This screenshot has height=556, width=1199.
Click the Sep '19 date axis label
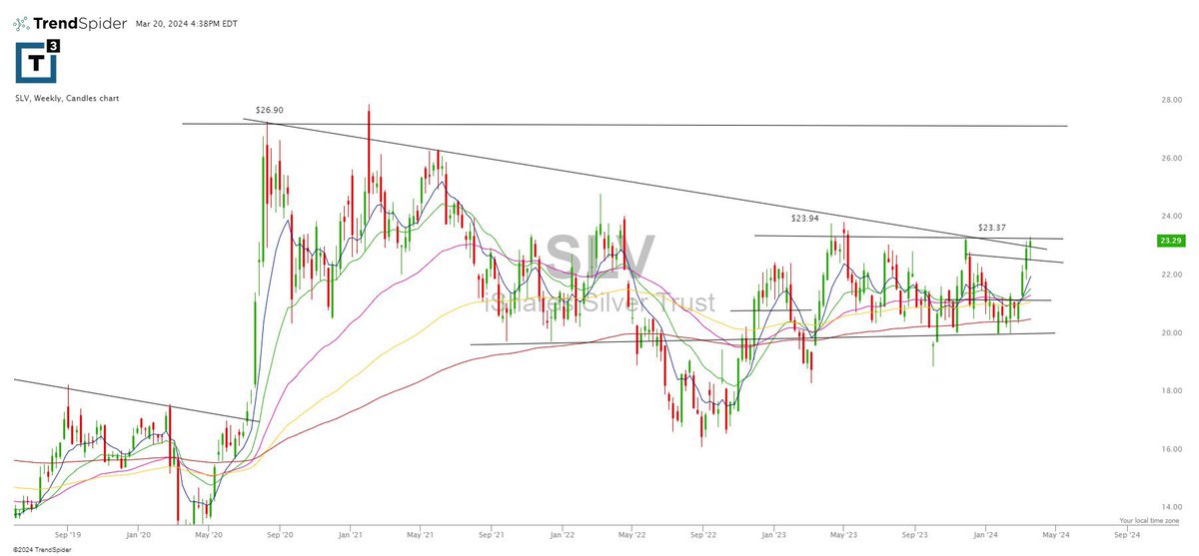68,535
